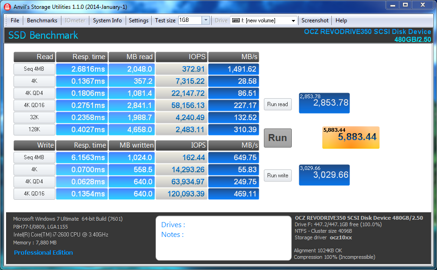
Task: Click the Anvil app icon in title bar
Action: 8,7
